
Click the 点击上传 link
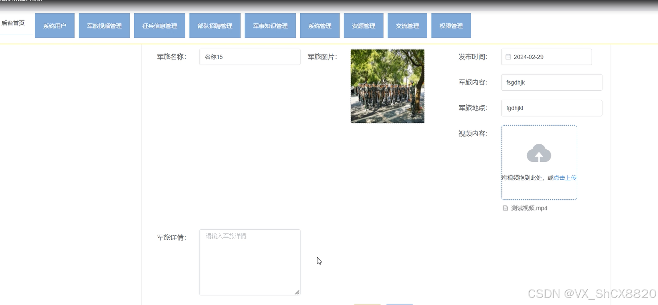pos(566,178)
